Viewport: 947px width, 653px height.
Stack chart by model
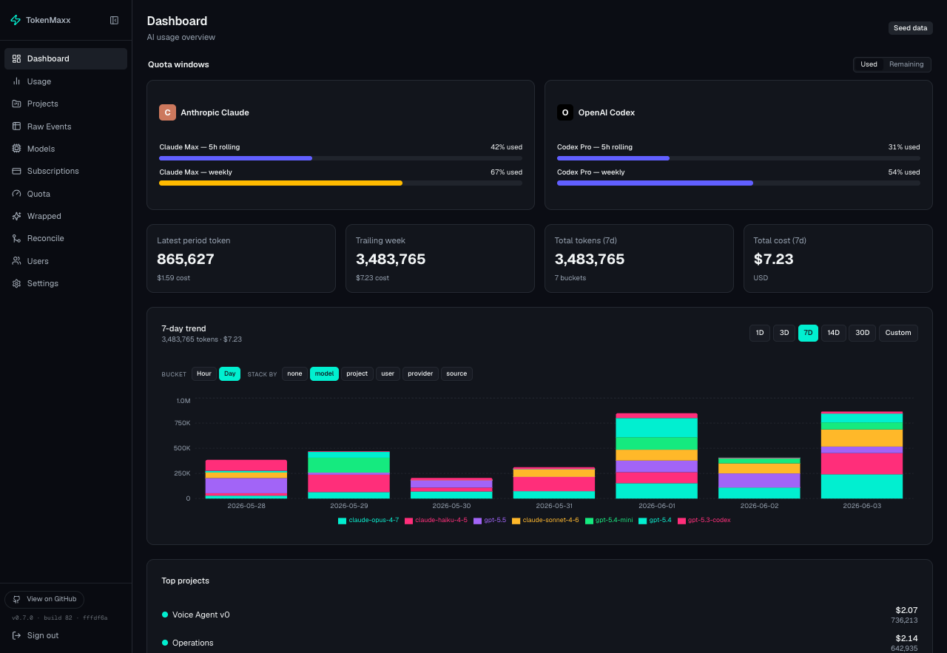[x=324, y=373]
